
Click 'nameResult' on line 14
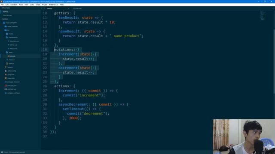coord(69,31)
